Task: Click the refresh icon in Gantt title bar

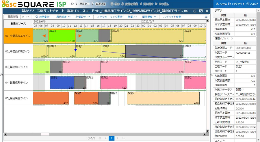Action: pos(195,11)
